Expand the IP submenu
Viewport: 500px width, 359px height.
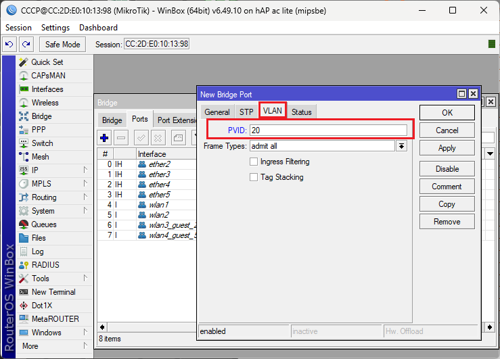tap(85, 170)
